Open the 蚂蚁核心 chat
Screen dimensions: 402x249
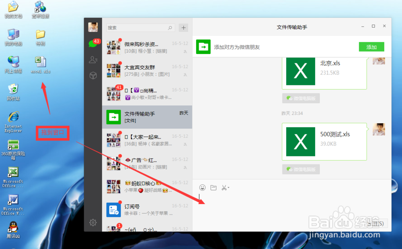click(147, 186)
